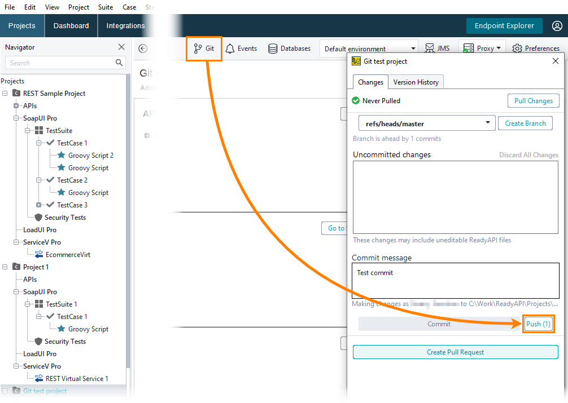
Task: Open the Project menu
Action: 78,7
